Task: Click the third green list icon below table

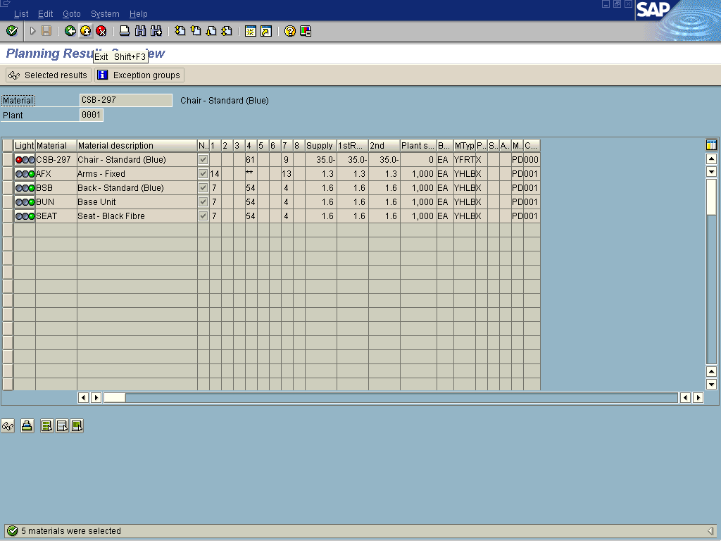Action: click(x=77, y=426)
